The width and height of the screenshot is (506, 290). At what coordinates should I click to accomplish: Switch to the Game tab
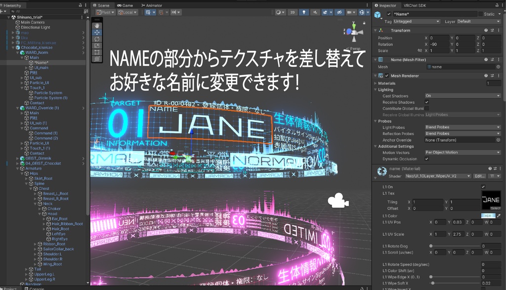[x=125, y=5]
